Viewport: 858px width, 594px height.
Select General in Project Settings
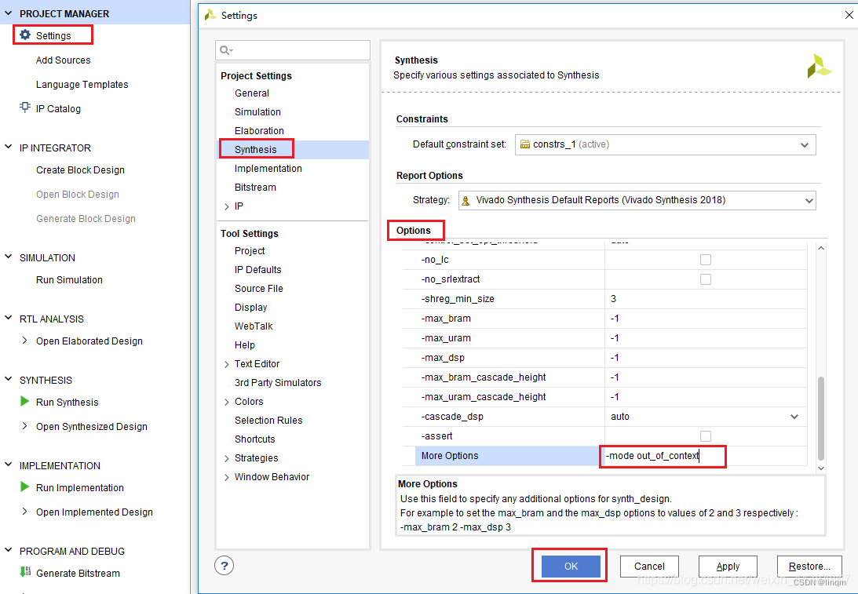[x=252, y=93]
